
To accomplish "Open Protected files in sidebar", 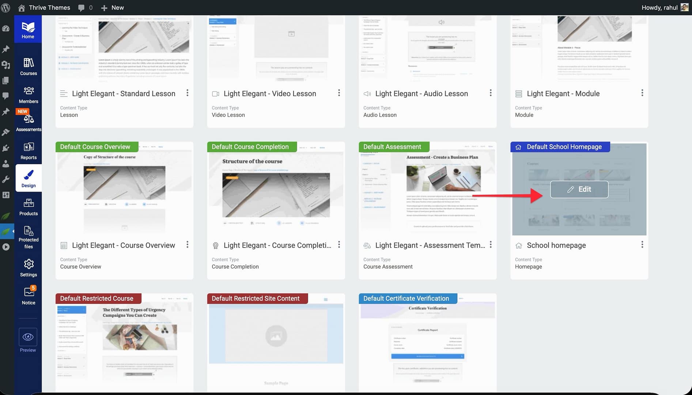I will 29,237.
